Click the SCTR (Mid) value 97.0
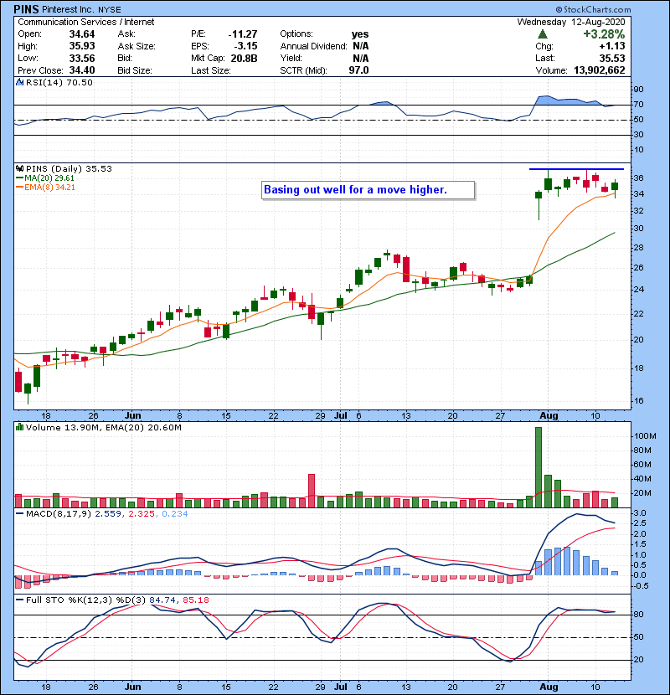The height and width of the screenshot is (695, 670). [x=358, y=70]
